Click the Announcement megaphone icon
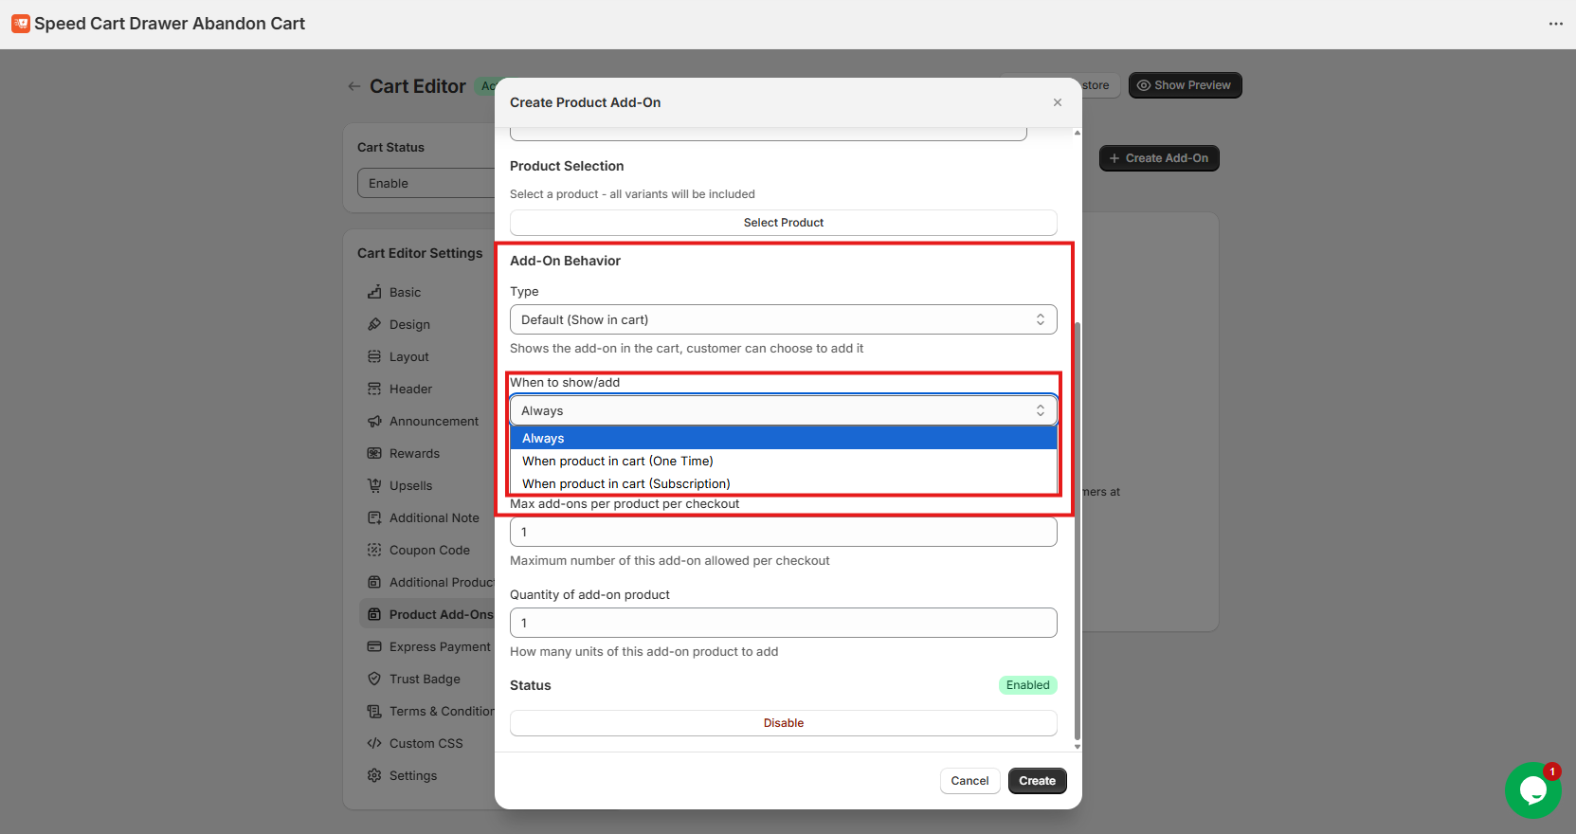Image resolution: width=1576 pixels, height=834 pixels. (x=374, y=421)
